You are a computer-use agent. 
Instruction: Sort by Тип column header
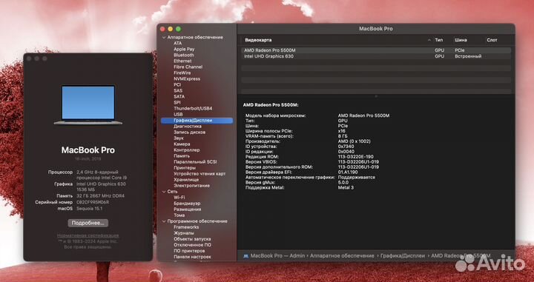438,40
